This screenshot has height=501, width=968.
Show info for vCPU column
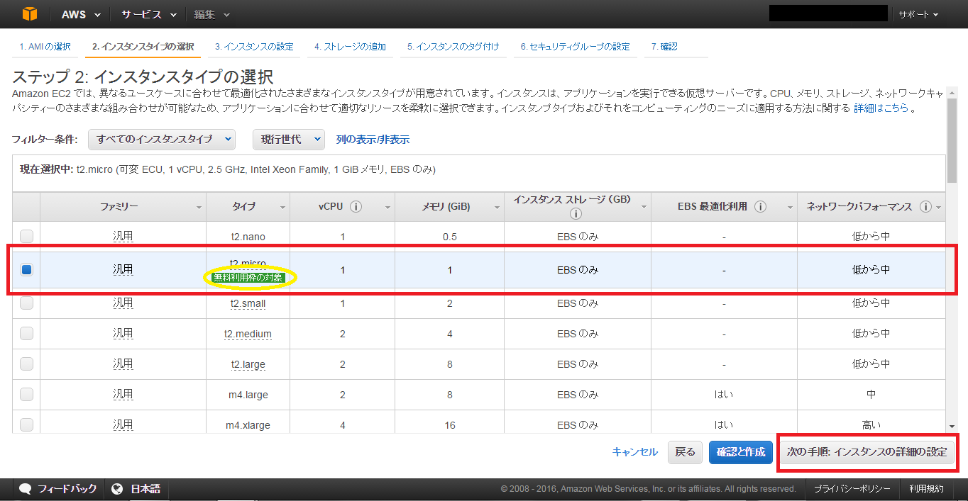click(x=356, y=207)
